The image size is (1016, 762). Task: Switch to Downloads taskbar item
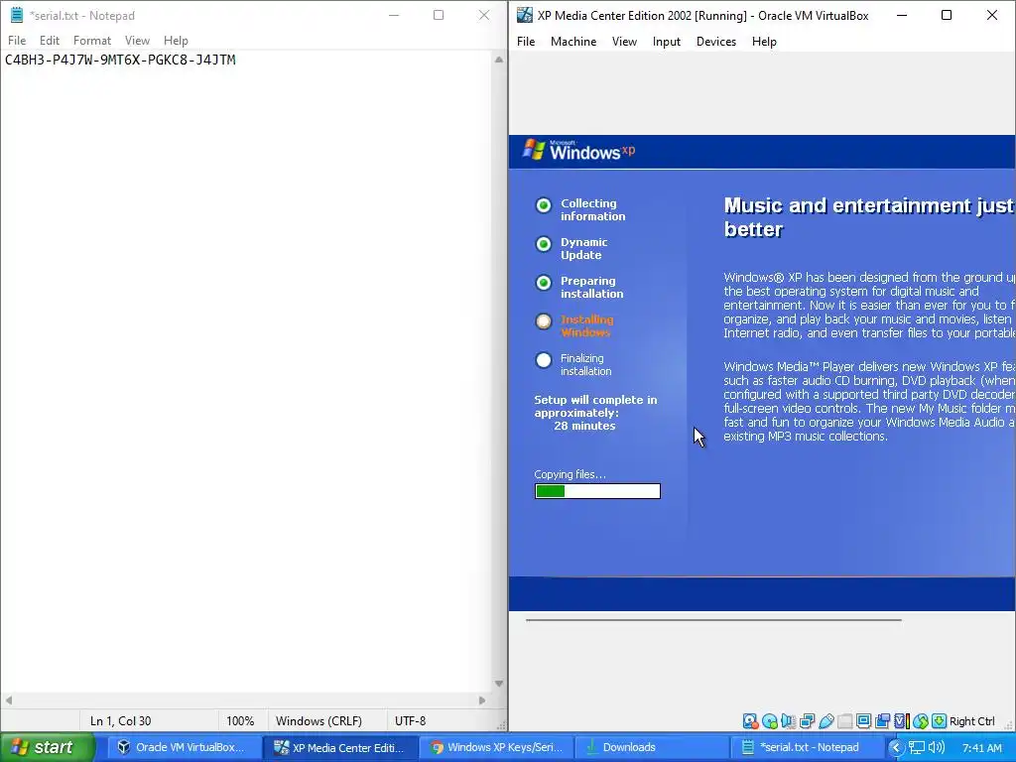[653, 747]
